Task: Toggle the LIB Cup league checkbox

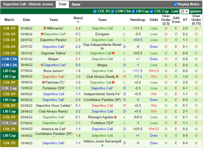Action: (133, 11)
